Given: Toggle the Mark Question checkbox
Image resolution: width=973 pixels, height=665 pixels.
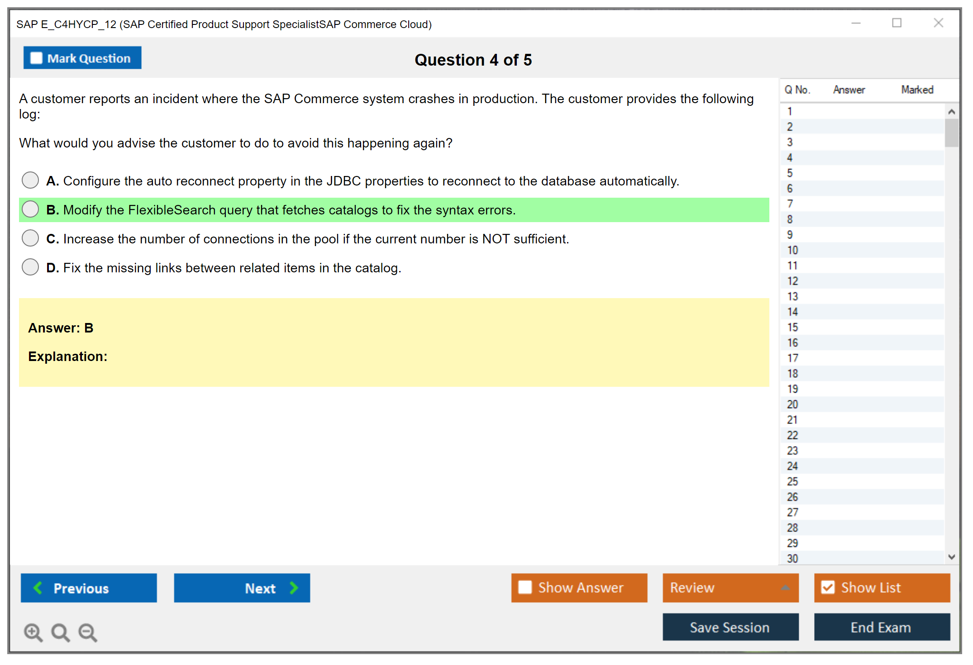Looking at the screenshot, I should coord(36,58).
